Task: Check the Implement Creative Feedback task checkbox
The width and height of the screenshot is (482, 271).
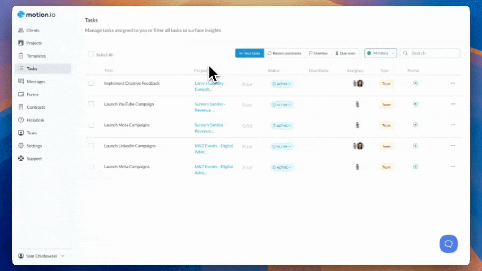Action: (x=91, y=83)
